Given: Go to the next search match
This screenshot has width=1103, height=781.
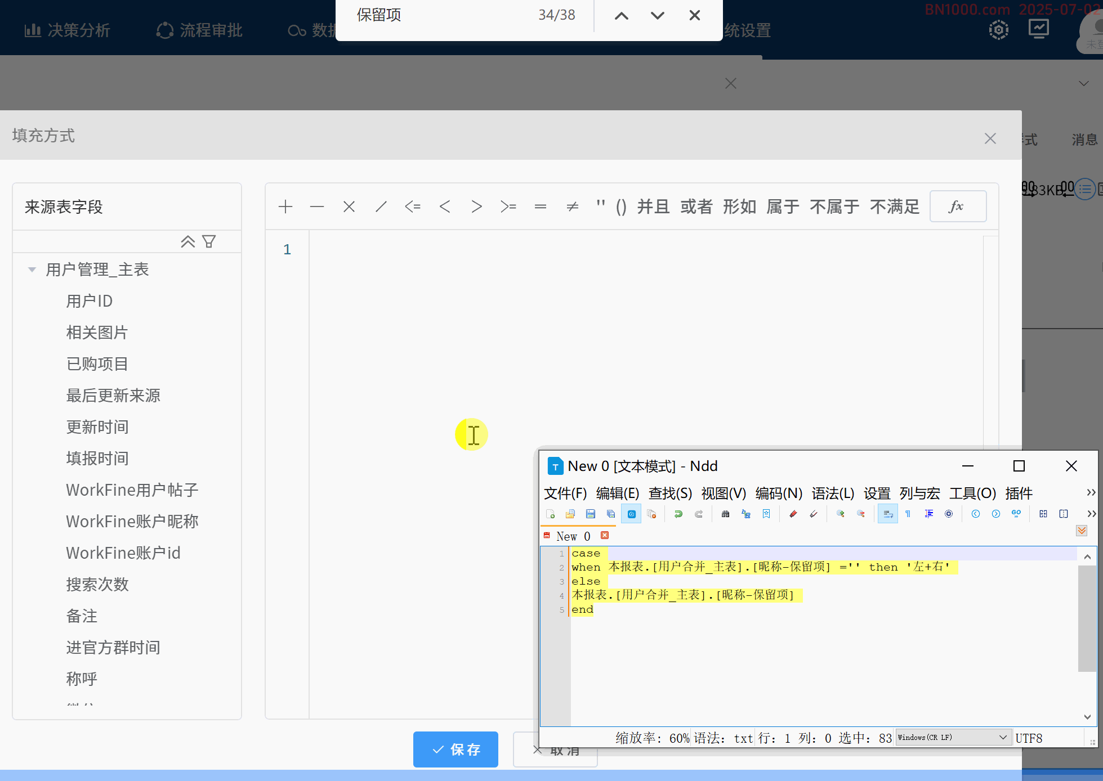Looking at the screenshot, I should 658,16.
